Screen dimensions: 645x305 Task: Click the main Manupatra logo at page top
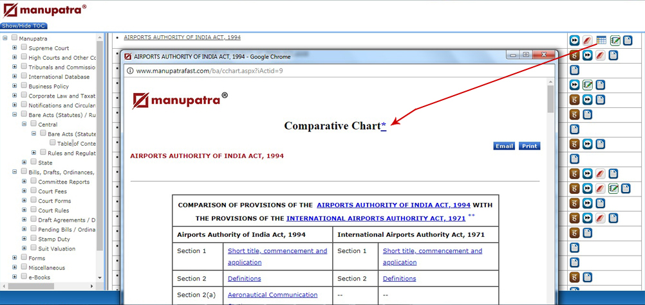44,11
